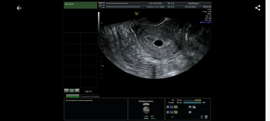Click the Стр. 1/1 page indicator
Image resolution: width=270 pixels, height=121 pixels.
click(x=88, y=91)
